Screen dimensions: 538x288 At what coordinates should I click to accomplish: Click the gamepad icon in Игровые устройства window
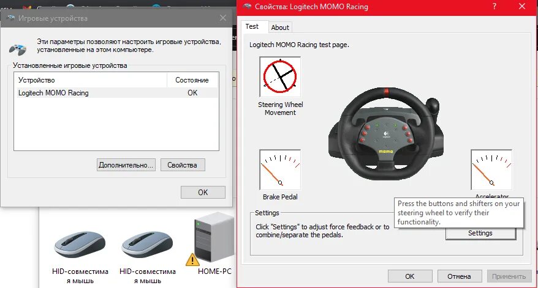pyautogui.click(x=18, y=50)
